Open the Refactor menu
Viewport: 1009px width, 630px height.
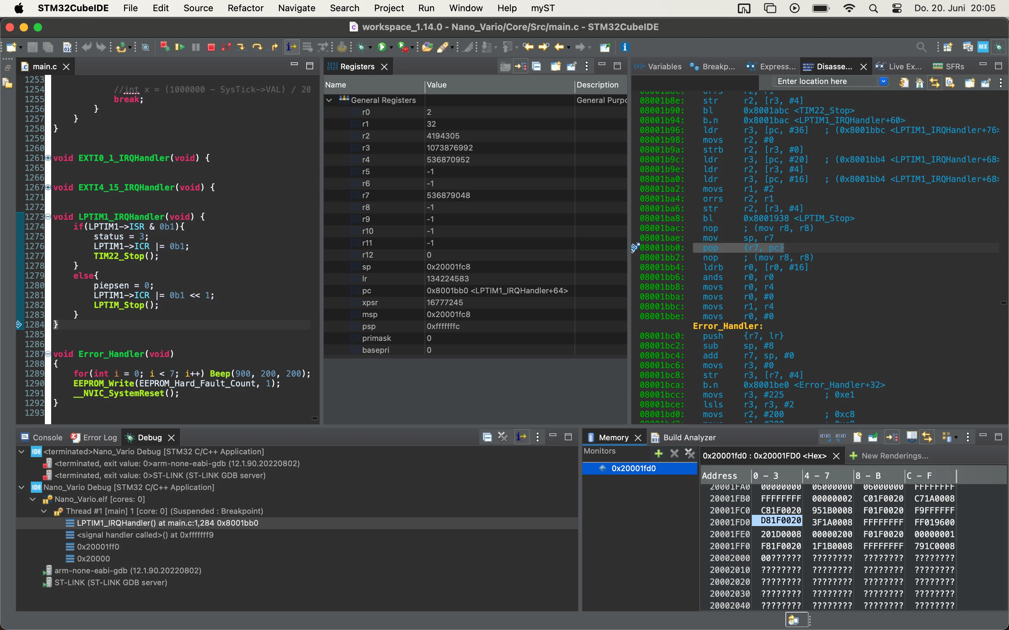click(x=246, y=8)
